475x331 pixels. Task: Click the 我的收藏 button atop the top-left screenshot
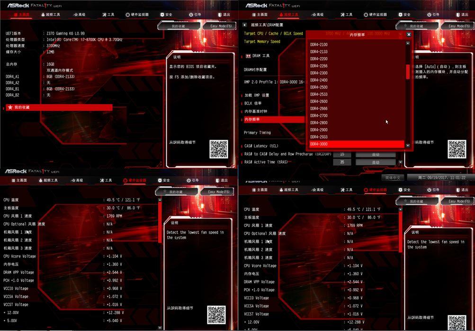(x=179, y=26)
